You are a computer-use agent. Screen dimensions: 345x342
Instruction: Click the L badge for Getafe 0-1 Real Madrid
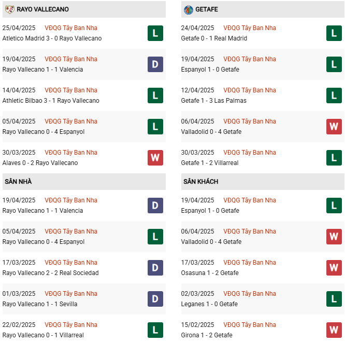tap(334, 33)
